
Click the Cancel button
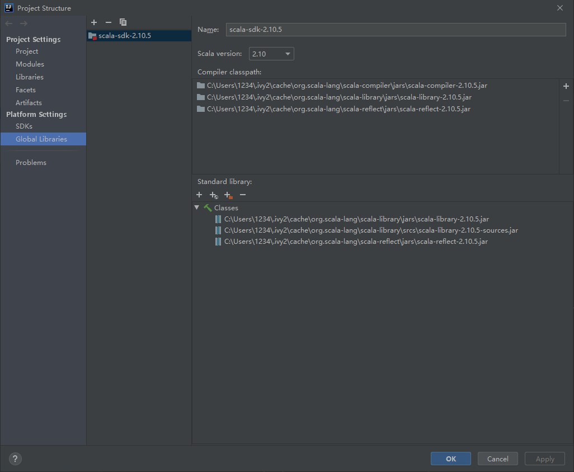pyautogui.click(x=497, y=459)
